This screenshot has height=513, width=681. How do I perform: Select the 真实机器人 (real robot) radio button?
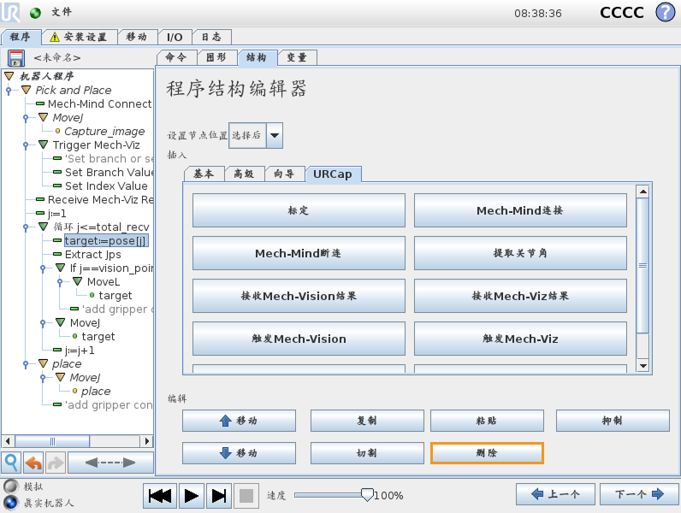click(10, 502)
